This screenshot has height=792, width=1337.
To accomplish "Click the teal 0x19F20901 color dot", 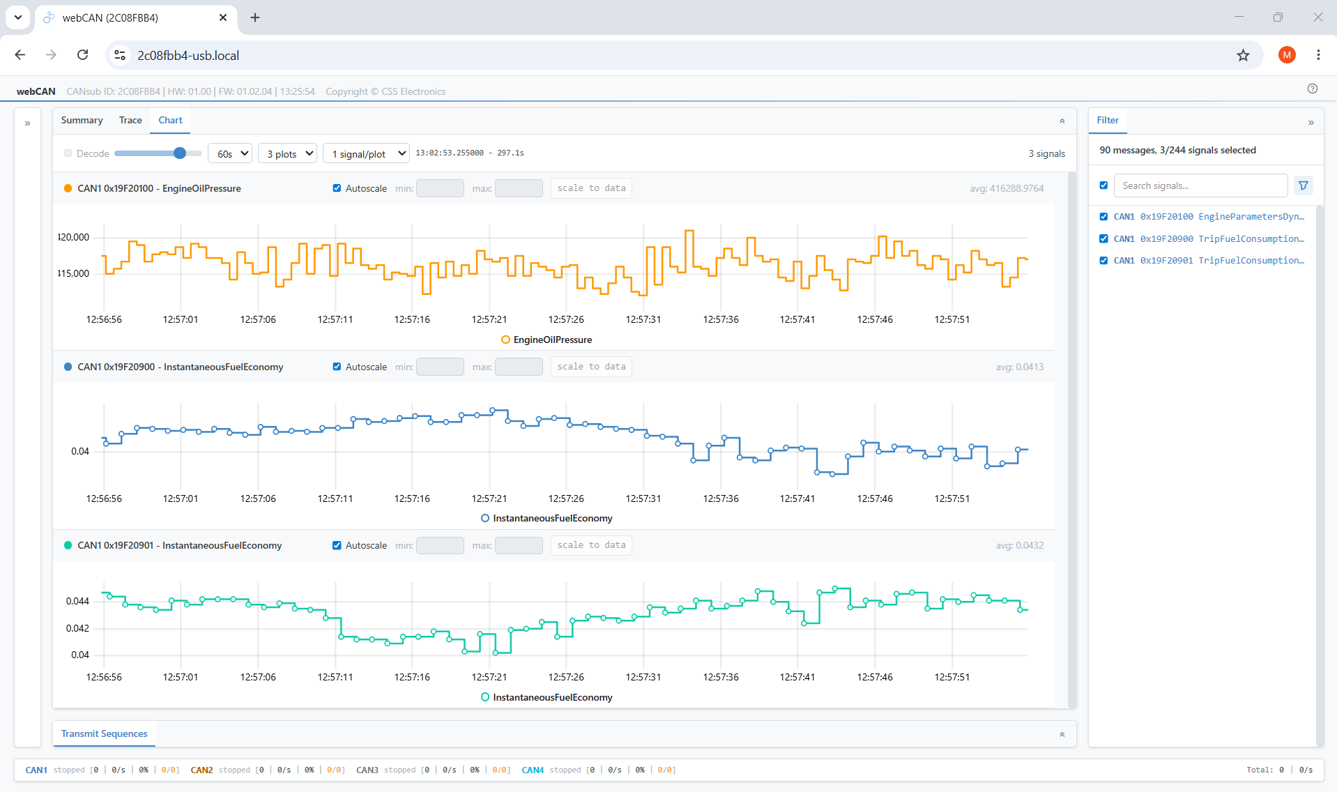I will (68, 545).
